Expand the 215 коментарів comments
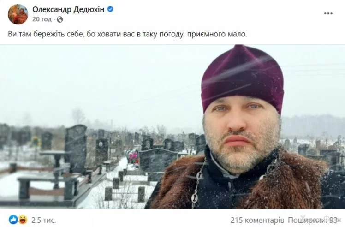Screen dimensions: 345x227 (x=257, y=220)
